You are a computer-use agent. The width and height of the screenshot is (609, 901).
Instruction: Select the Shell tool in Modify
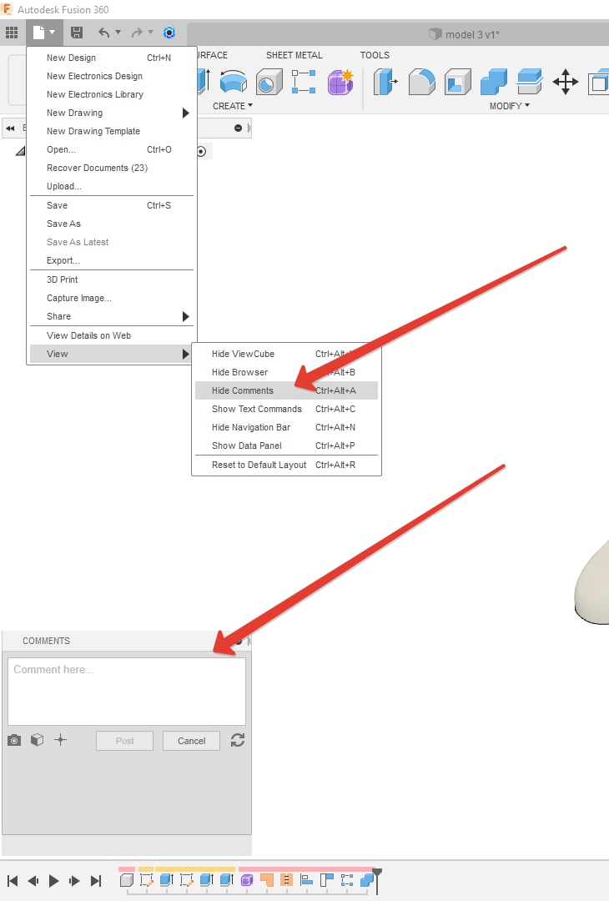click(458, 82)
